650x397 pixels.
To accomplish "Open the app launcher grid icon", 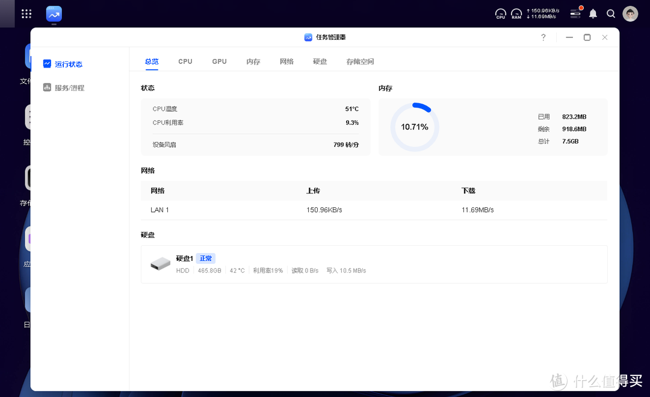I will tap(26, 13).
